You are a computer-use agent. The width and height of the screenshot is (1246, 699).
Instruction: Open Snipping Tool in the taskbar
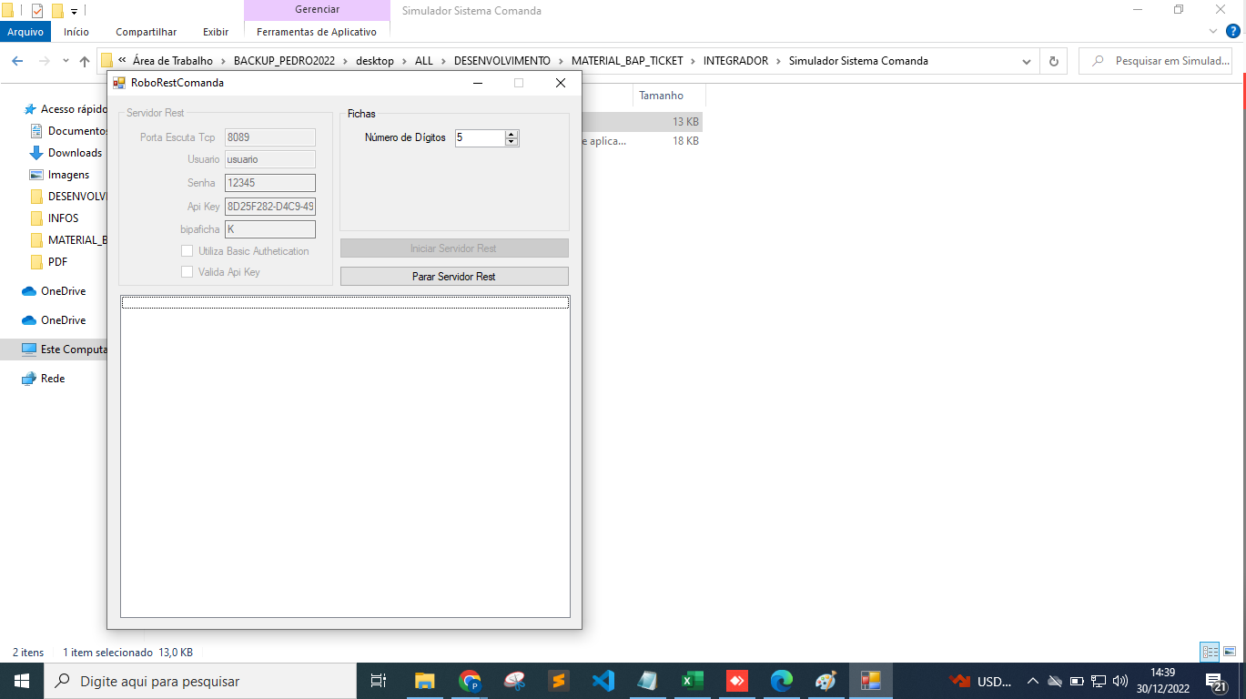pyautogui.click(x=514, y=681)
